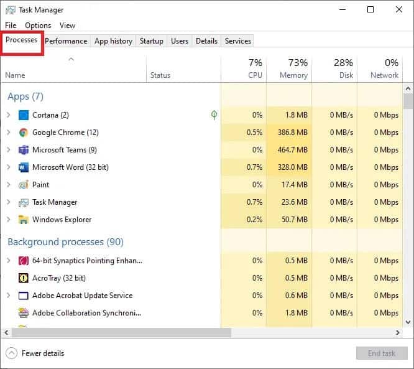Click the Microsoft Teams icon
Viewport: 414px width, 369px height.
coord(24,150)
